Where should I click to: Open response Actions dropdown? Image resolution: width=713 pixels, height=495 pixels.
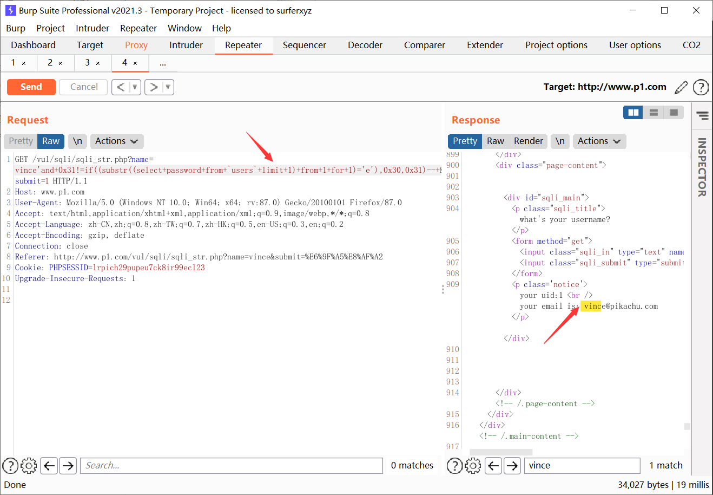point(599,141)
